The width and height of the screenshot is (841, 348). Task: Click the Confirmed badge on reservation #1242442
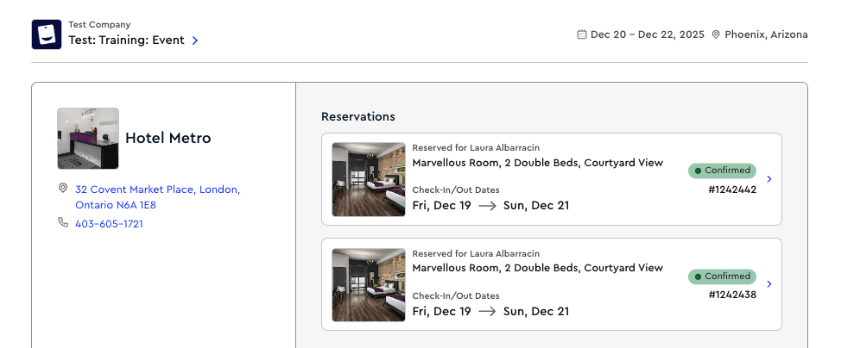tap(722, 171)
